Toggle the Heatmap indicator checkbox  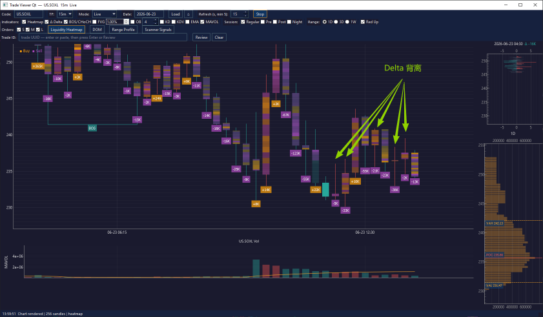click(24, 22)
